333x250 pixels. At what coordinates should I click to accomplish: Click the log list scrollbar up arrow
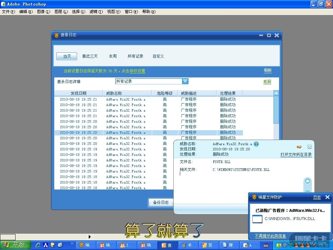click(x=276, y=93)
